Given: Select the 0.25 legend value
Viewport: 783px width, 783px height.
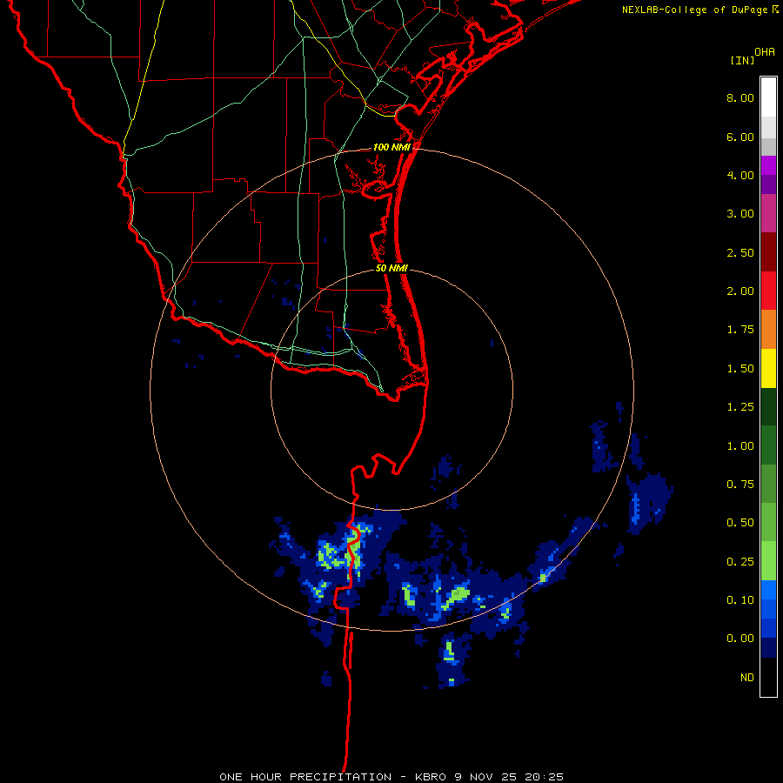Looking at the screenshot, I should pos(740,562).
